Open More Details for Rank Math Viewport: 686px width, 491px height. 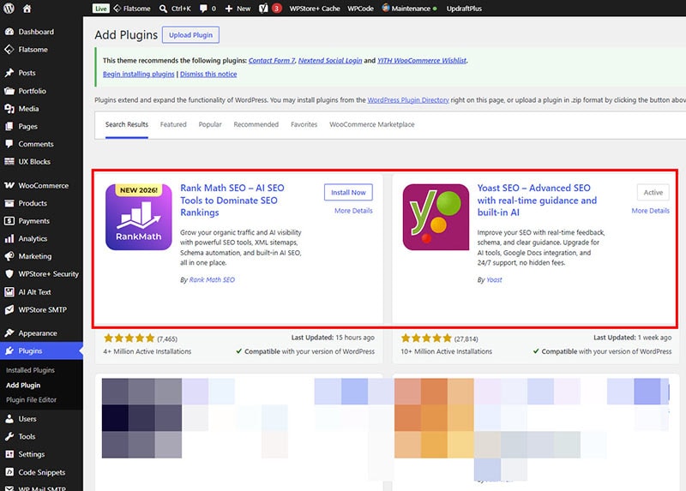(353, 210)
